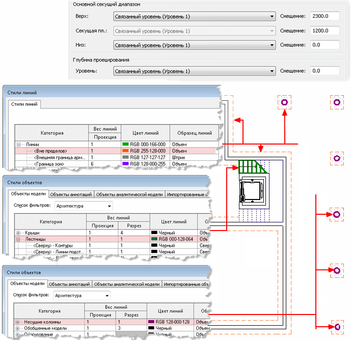Screen dimensions: 351x342
Task: Open Объекты модели tab in bottom window
Action: pyautogui.click(x=28, y=283)
